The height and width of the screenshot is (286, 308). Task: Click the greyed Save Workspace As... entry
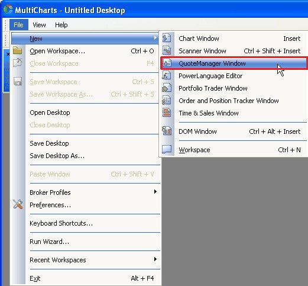tap(85, 94)
